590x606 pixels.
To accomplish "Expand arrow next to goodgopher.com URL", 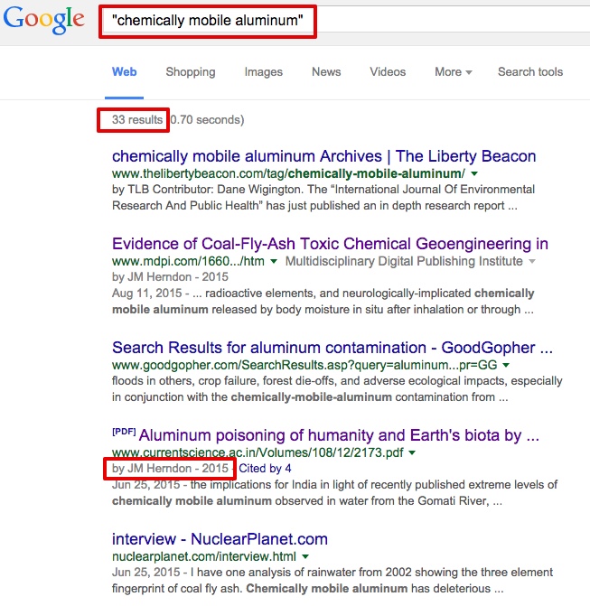I will (x=506, y=365).
